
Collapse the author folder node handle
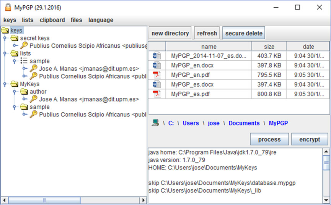point(15,92)
